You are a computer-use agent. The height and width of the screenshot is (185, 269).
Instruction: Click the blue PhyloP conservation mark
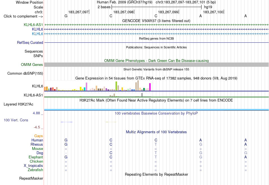67,122
